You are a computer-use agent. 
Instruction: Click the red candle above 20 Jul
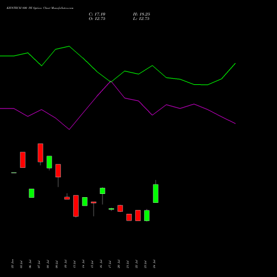tap(120, 208)
